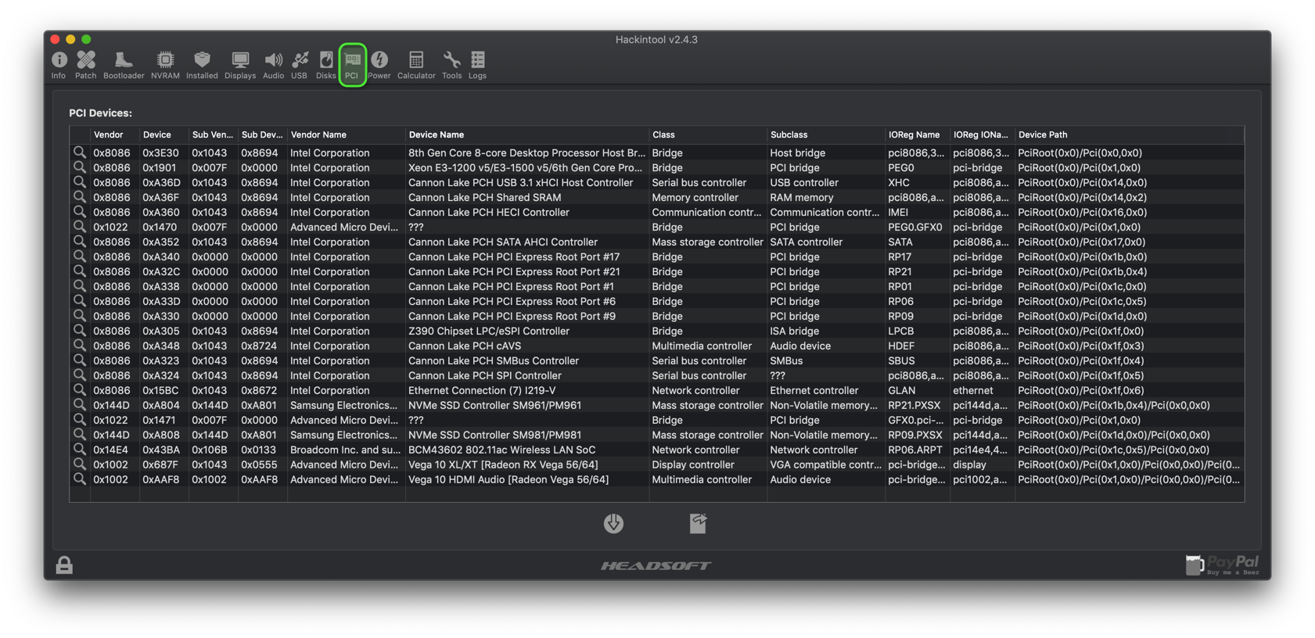
Task: Click the lock icon at bottom left
Action: click(x=64, y=565)
